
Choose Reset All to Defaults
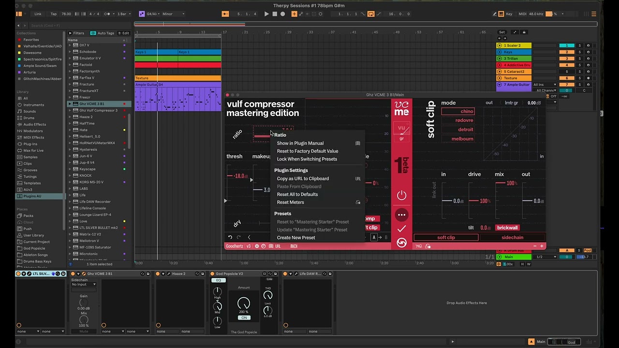297,194
